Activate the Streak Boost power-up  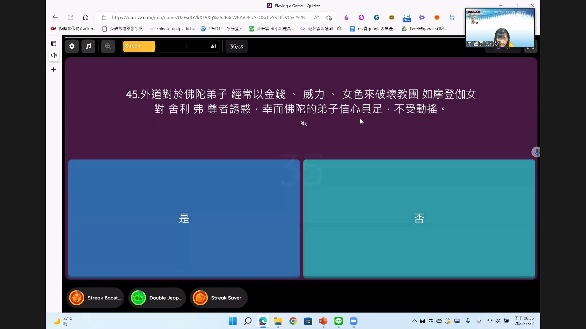click(x=95, y=298)
